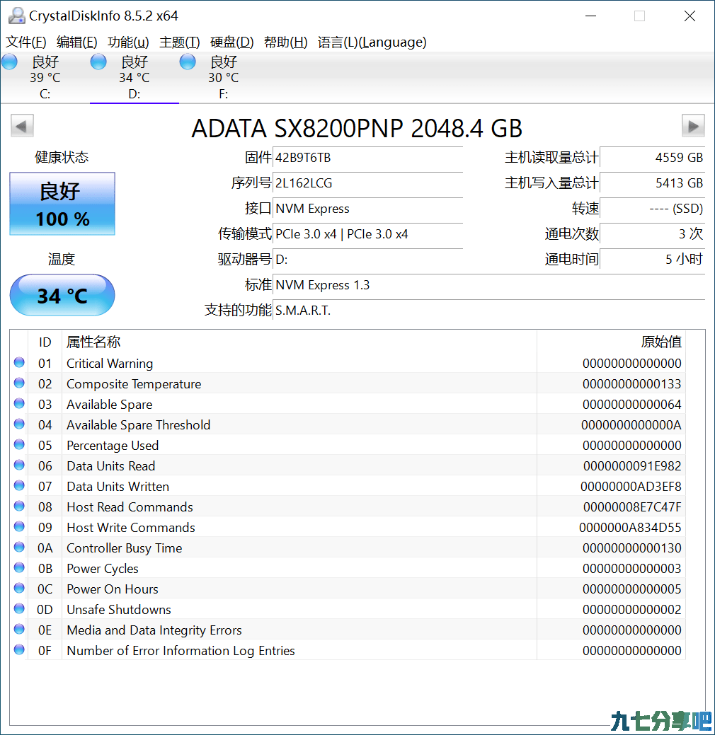The image size is (715, 735).
Task: Click the 良好 100 % health status button
Action: [x=62, y=204]
